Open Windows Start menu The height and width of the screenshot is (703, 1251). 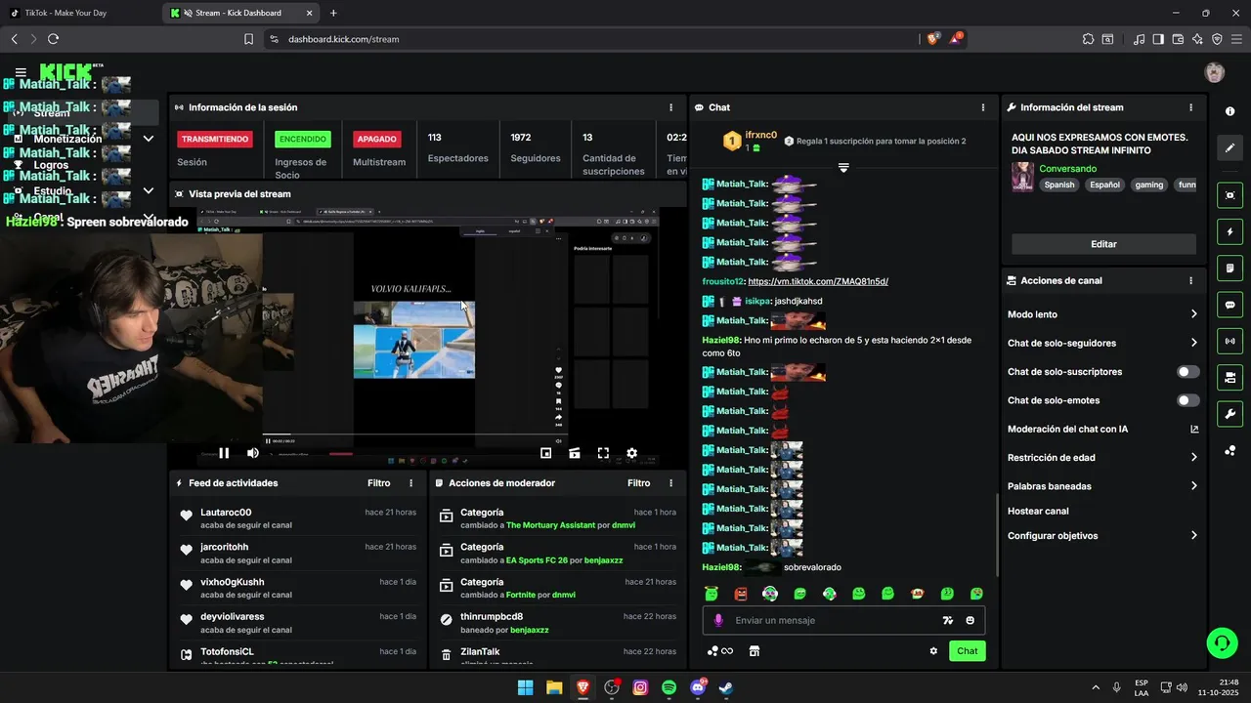point(525,687)
